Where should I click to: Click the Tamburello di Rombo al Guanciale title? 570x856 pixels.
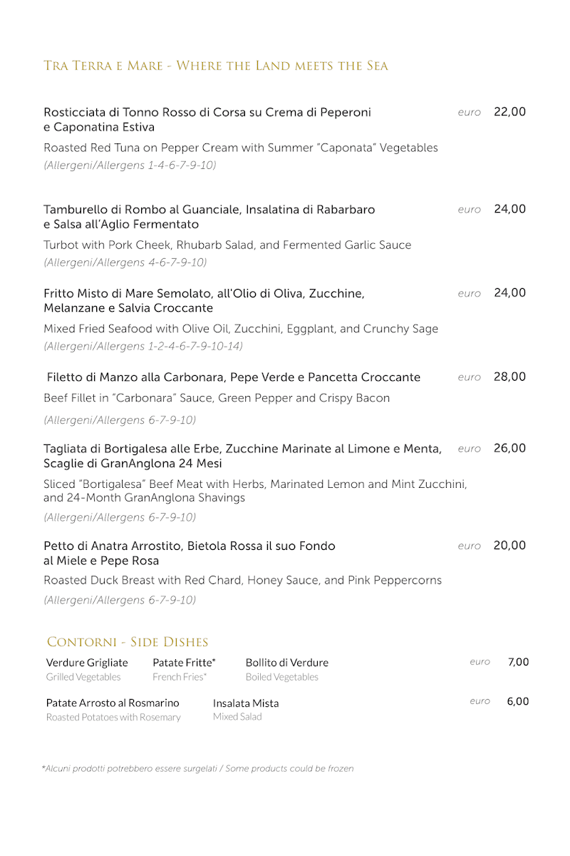point(209,217)
